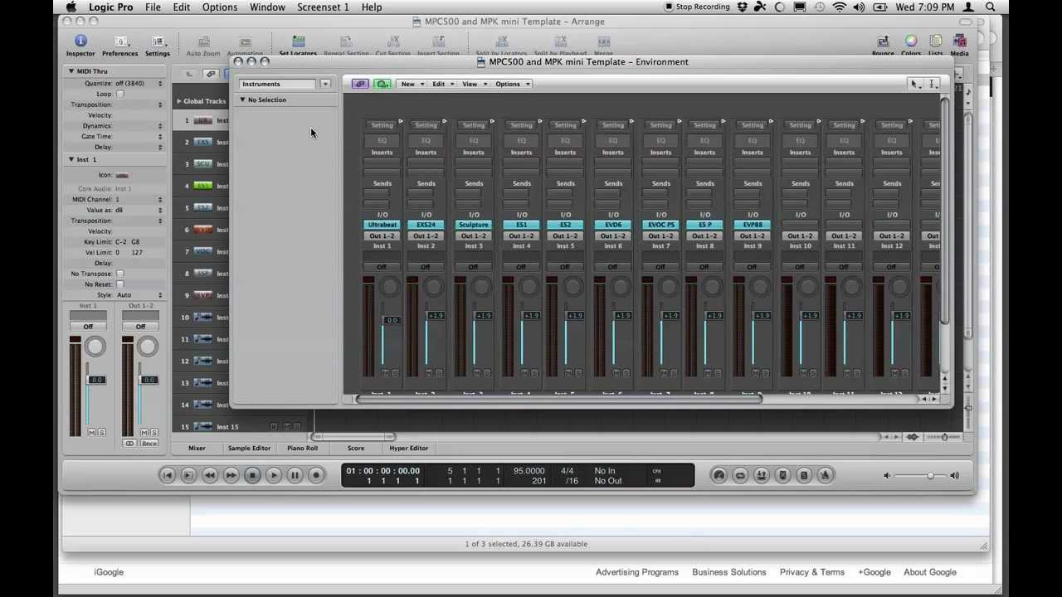Toggle the green MIDI out button in Environment
The image size is (1062, 597).
point(382,84)
